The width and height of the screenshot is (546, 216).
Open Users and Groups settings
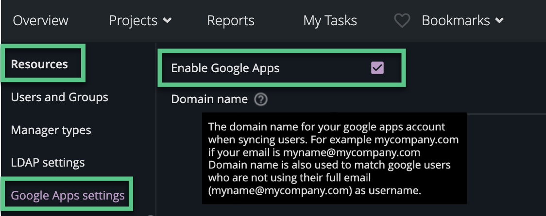pos(60,97)
